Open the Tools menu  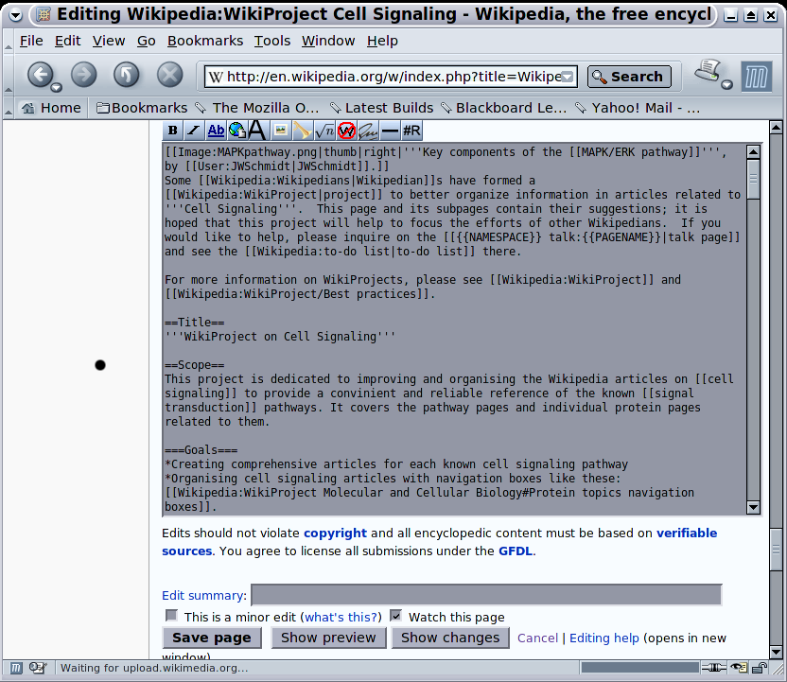(272, 41)
